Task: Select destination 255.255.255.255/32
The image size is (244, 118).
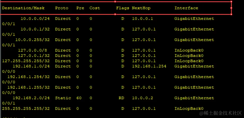Action: pos(26,108)
